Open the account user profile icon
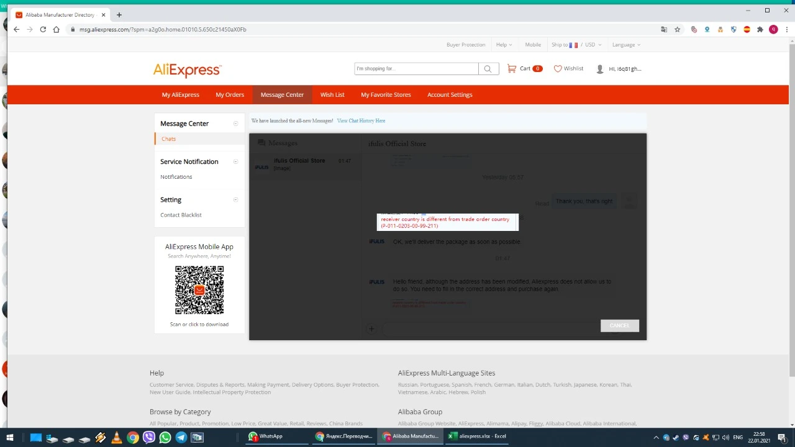Screen dimensions: 795x447 click(x=600, y=69)
